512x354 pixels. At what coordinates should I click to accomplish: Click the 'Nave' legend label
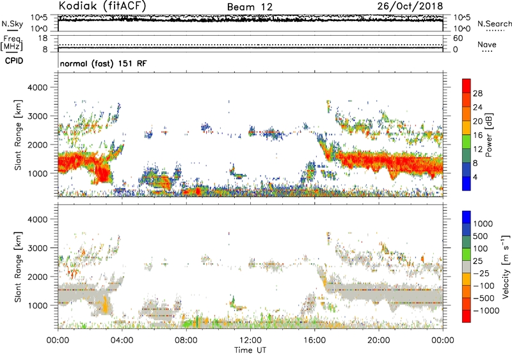tap(487, 44)
